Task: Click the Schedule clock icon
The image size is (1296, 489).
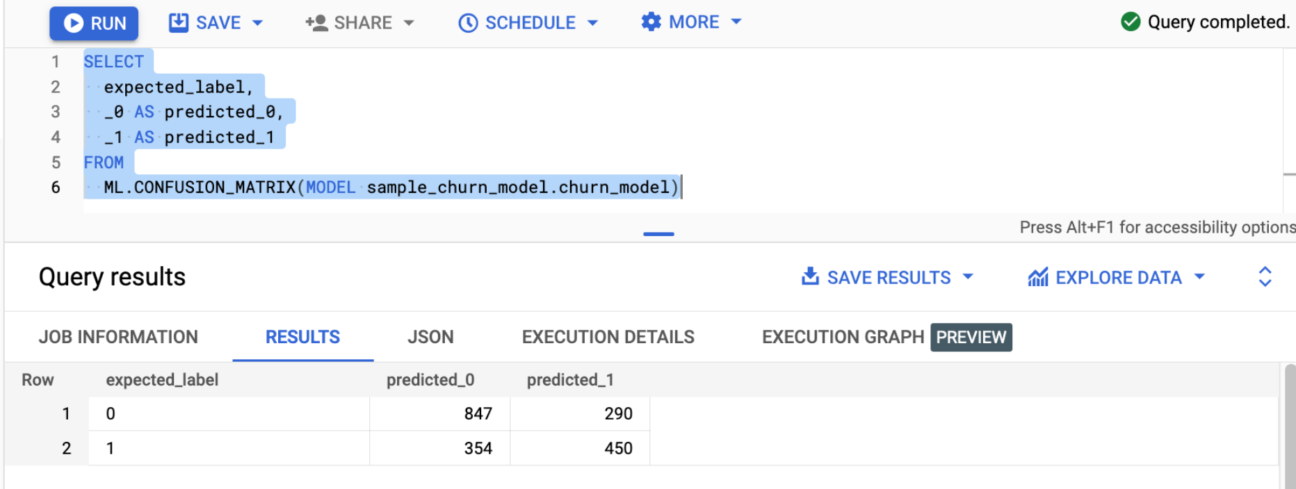Action: 468,23
